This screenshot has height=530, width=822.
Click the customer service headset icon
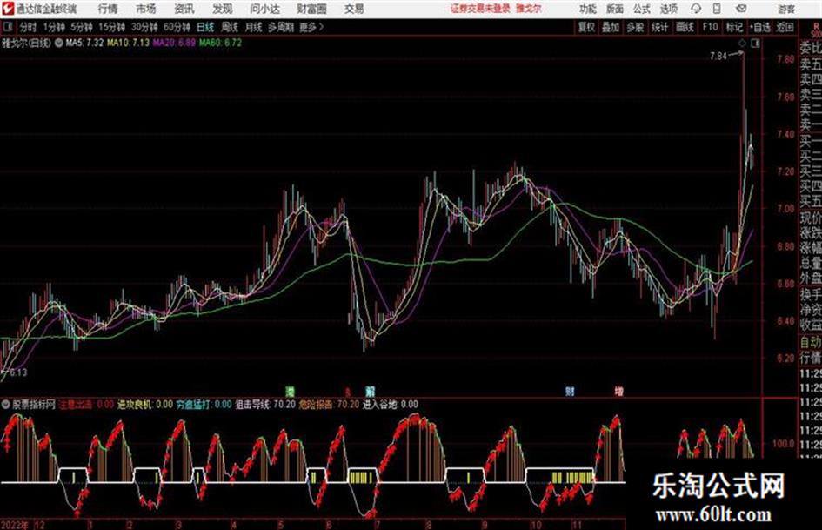tap(696, 9)
